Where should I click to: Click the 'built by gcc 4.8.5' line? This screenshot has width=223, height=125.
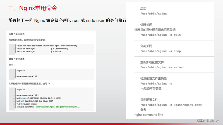click(39, 98)
